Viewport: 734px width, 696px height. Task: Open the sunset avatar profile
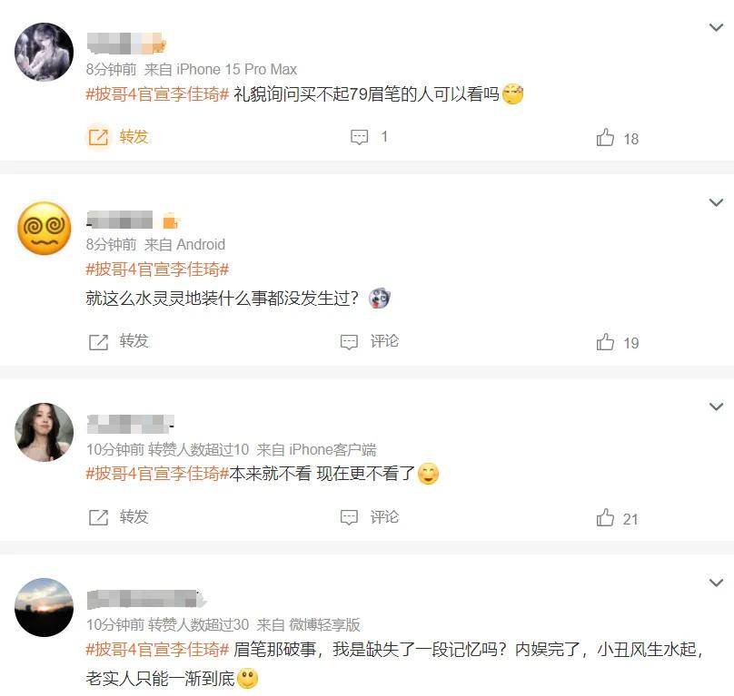(x=44, y=607)
